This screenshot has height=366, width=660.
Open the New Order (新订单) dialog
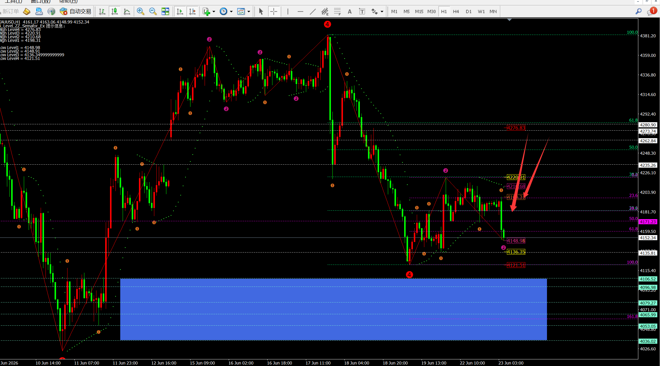(x=10, y=11)
